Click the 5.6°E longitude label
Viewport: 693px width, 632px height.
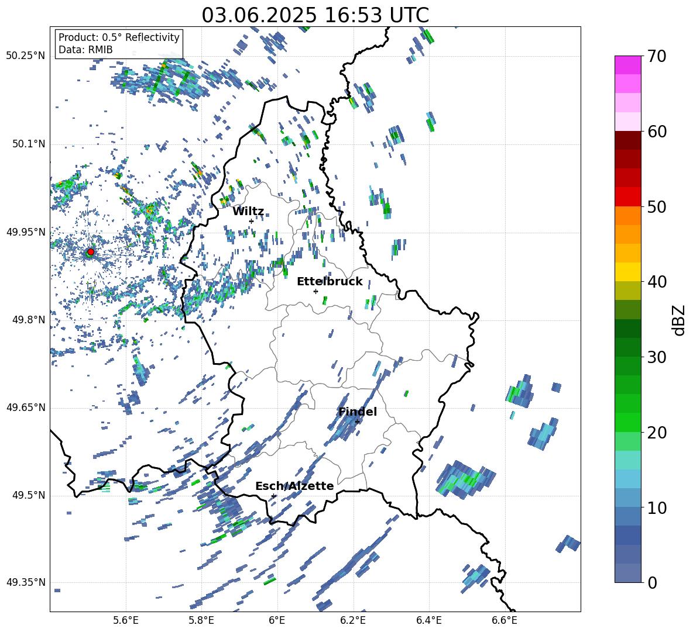tap(126, 620)
